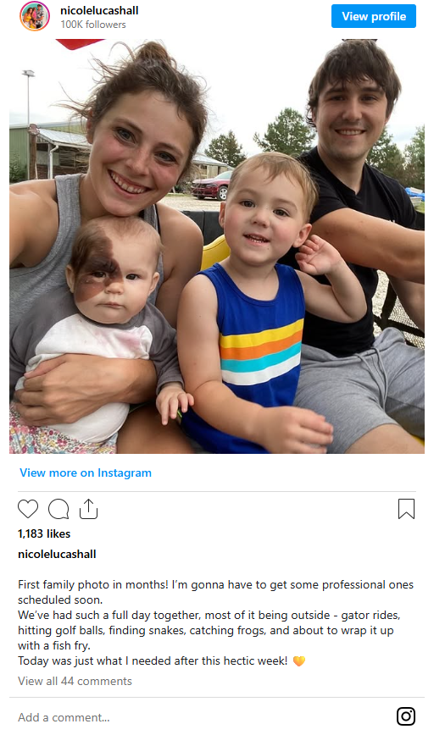Click the nicolelucashall username above the caption
This screenshot has width=434, height=735.
(x=57, y=554)
